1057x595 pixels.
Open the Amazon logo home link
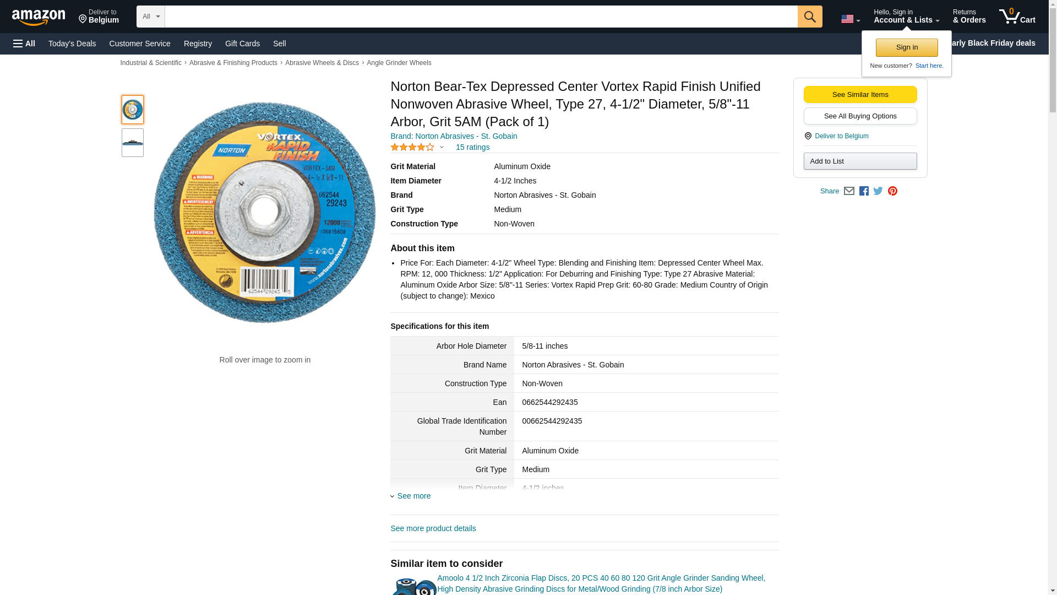click(x=39, y=17)
